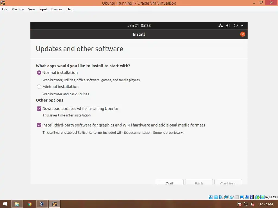Click 'Web browser and basic utilities.' description

click(x=66, y=94)
